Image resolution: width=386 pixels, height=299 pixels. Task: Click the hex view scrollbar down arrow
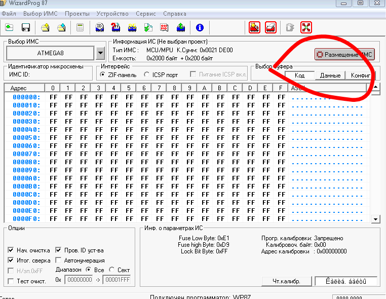coord(375,219)
